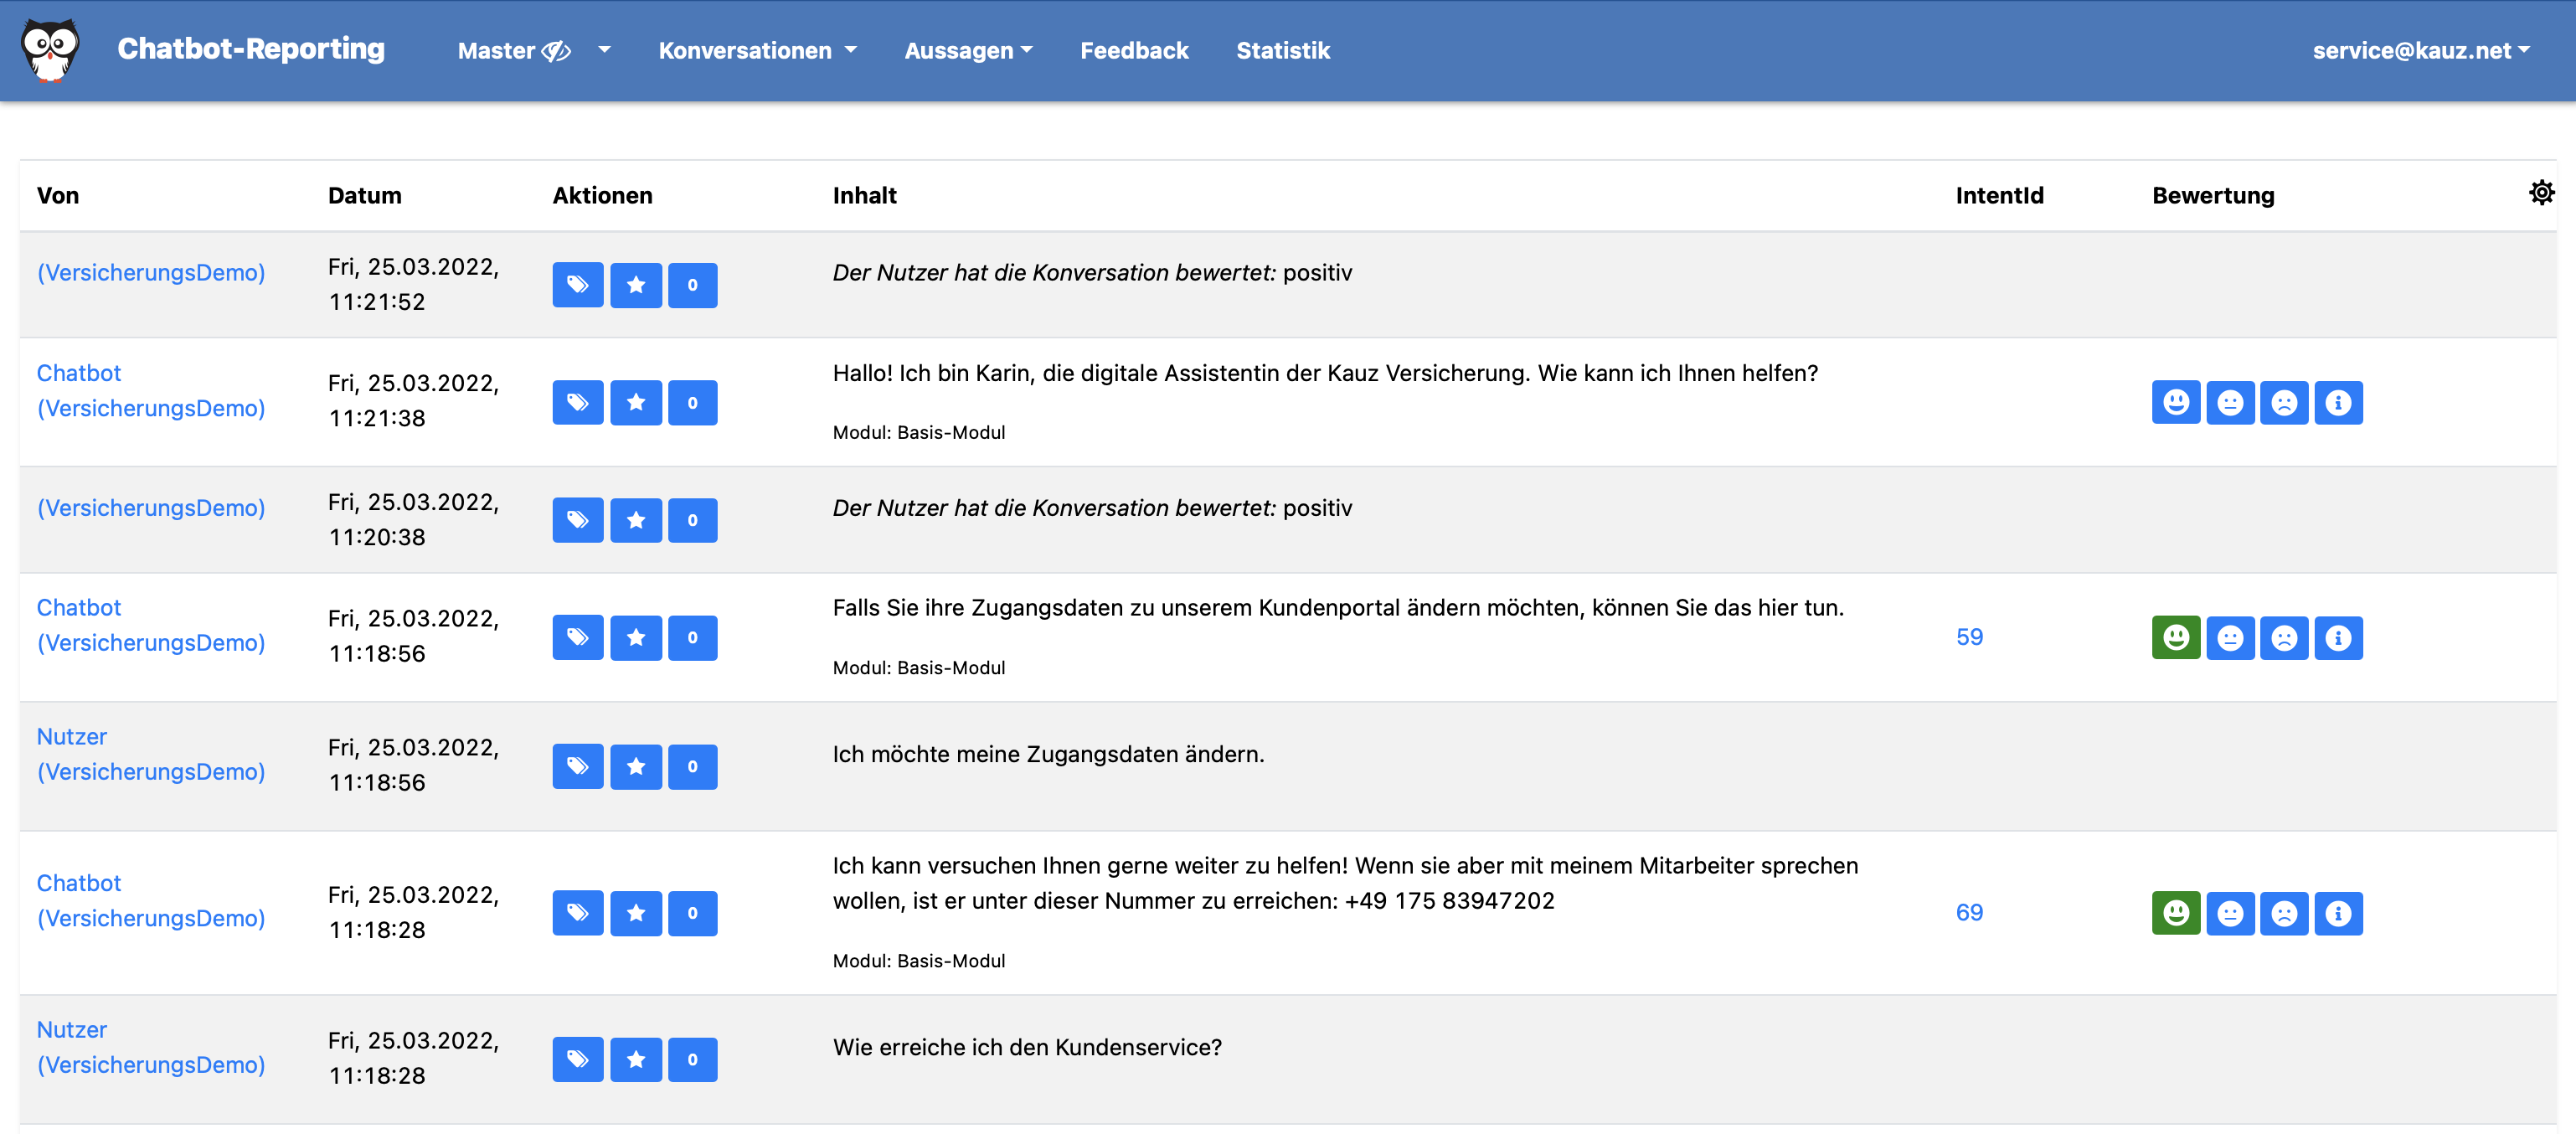Click the happy face rating icon for IntentId 59
This screenshot has height=1134, width=2576.
pyautogui.click(x=2175, y=637)
